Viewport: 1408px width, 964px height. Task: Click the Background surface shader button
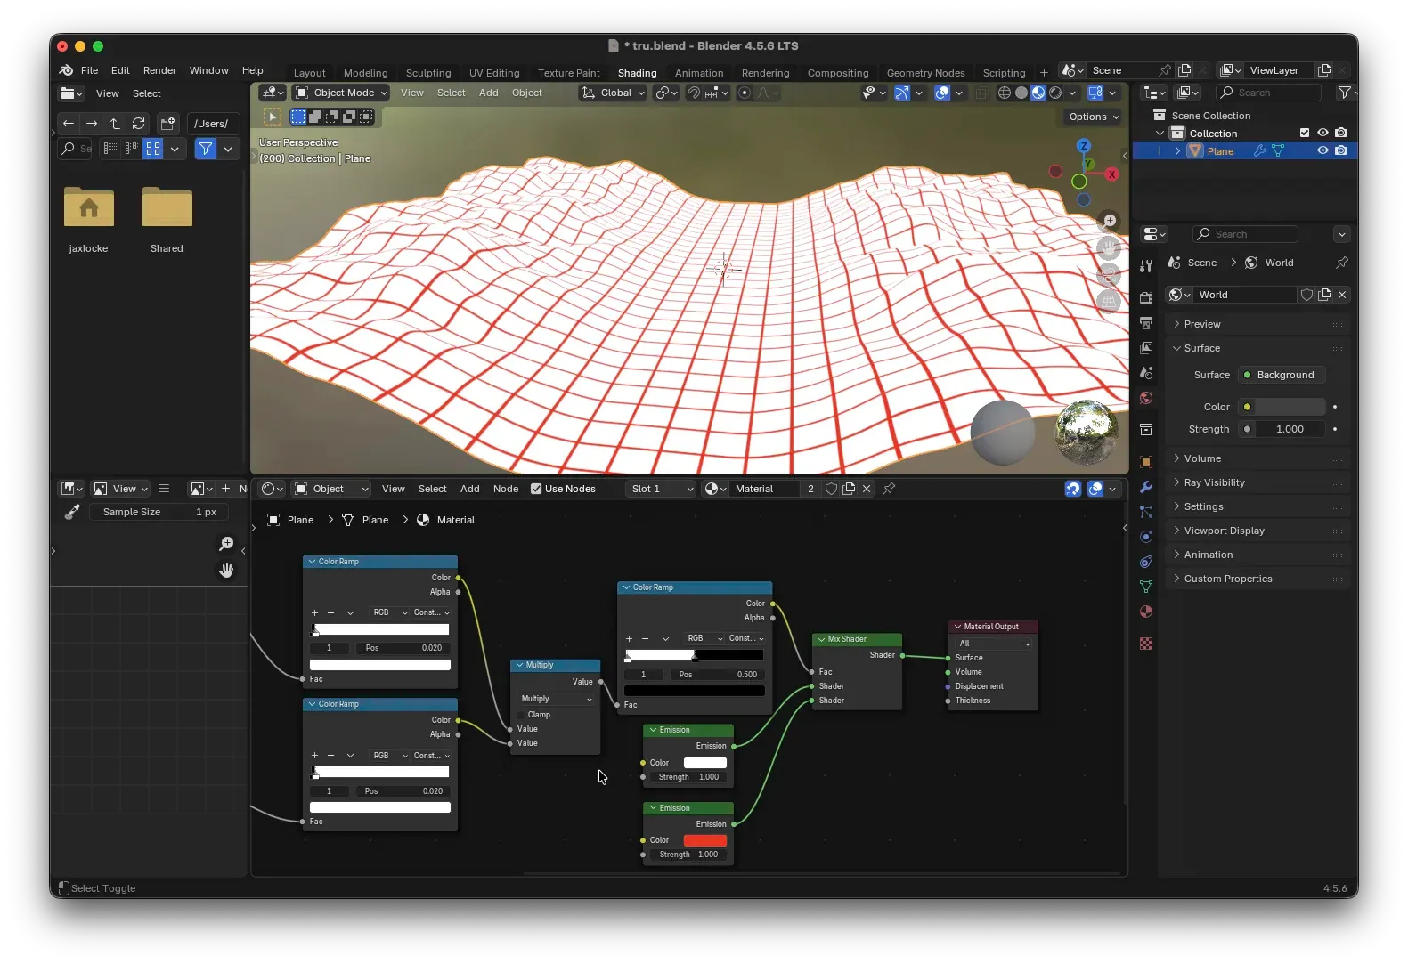1283,375
